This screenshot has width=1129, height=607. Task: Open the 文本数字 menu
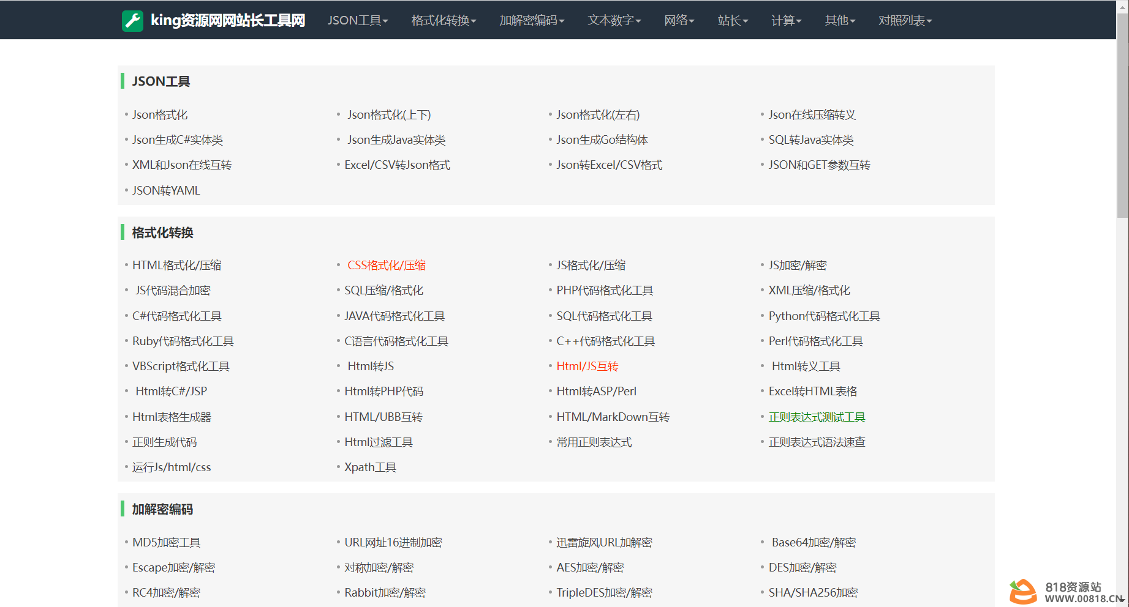point(614,20)
